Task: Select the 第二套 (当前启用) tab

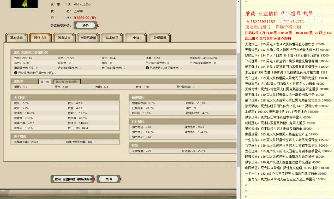Action: [x=67, y=82]
